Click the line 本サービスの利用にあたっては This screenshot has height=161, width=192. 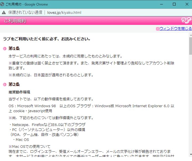coord(66,56)
